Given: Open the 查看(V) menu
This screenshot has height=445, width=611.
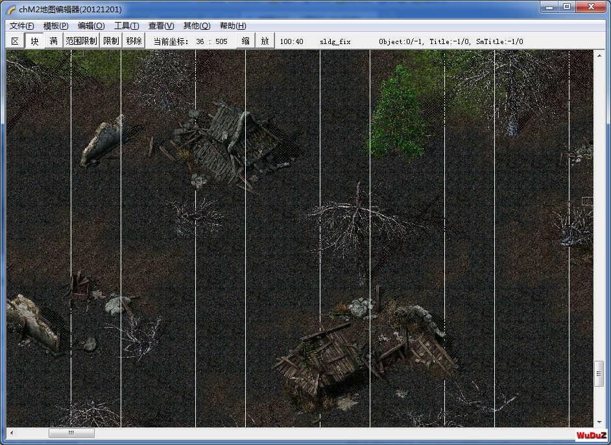Looking at the screenshot, I should (161, 26).
